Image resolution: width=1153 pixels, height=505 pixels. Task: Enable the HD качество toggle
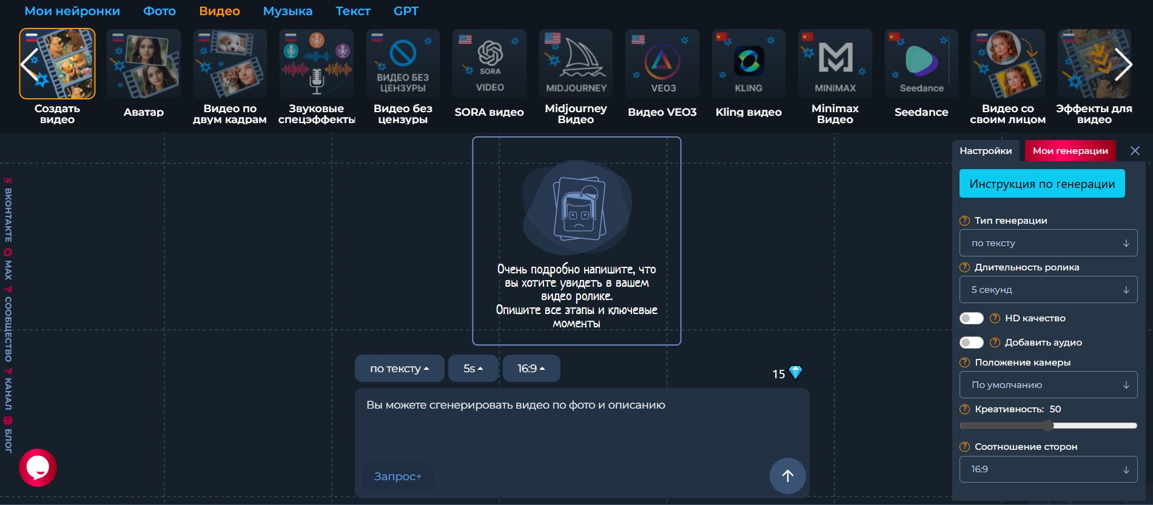(x=971, y=318)
